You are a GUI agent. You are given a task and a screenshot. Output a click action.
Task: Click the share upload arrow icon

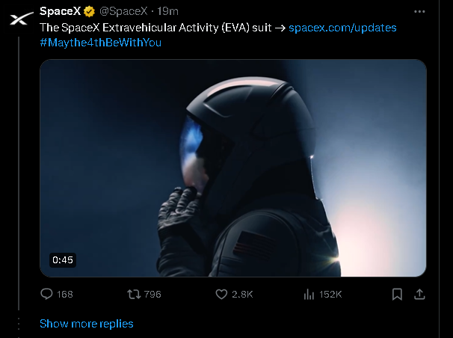(x=419, y=295)
